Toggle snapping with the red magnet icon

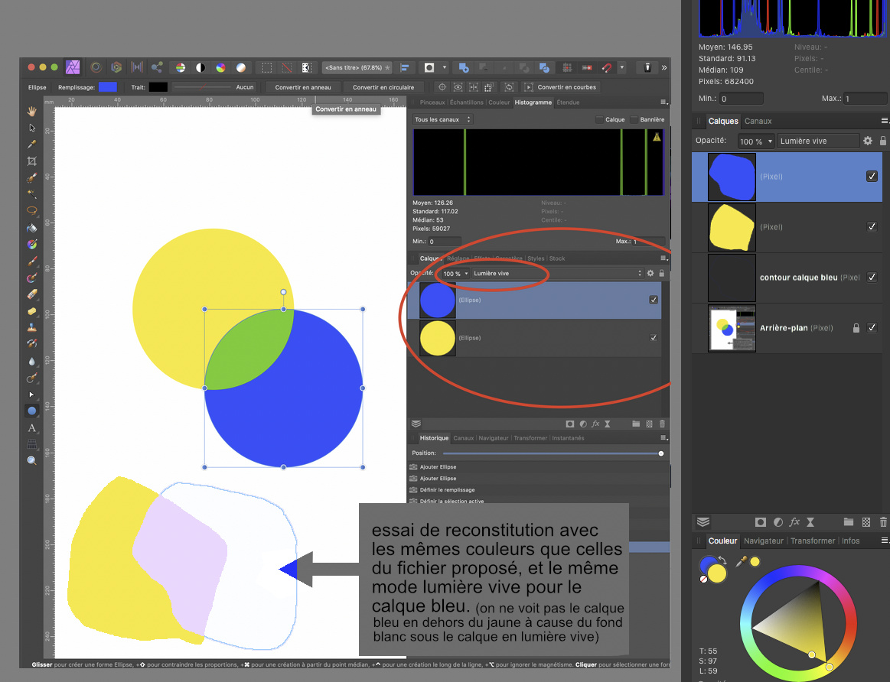pyautogui.click(x=607, y=67)
